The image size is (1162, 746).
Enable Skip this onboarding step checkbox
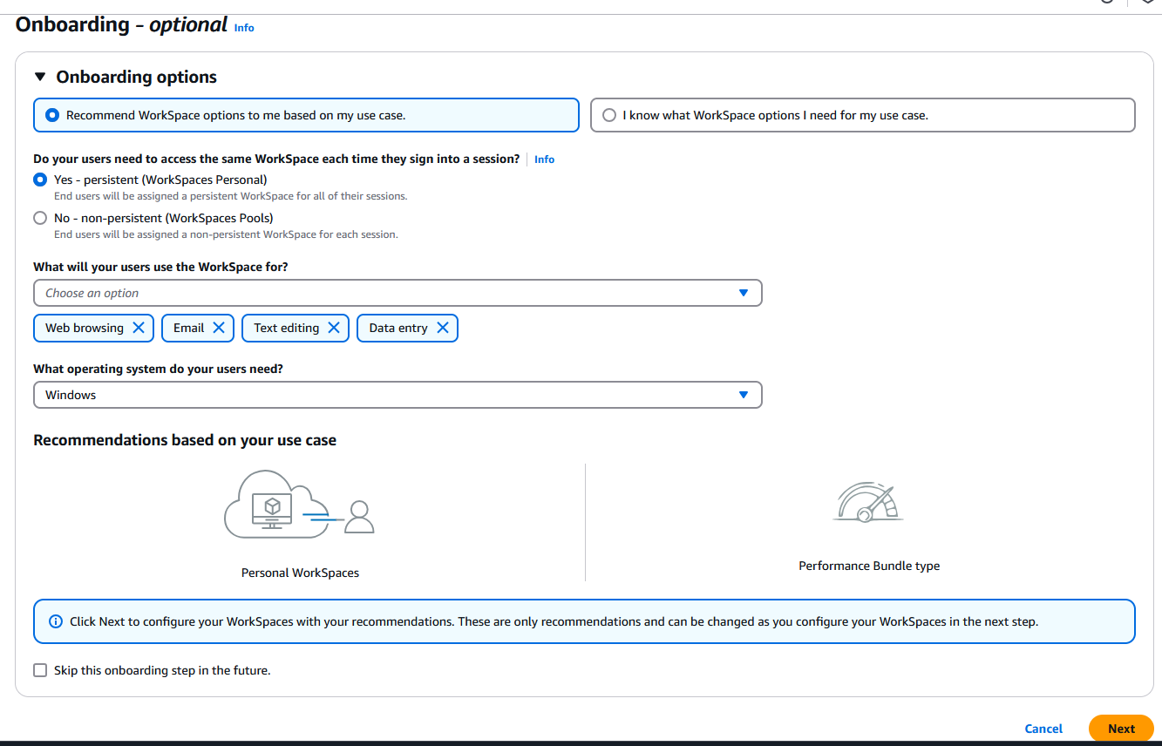[40, 670]
